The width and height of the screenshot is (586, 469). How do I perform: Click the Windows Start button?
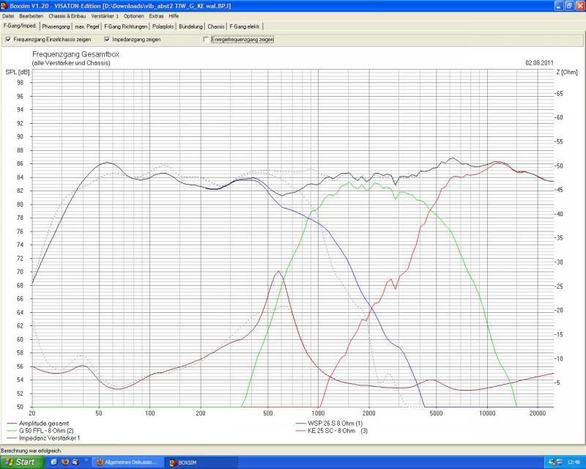pyautogui.click(x=21, y=462)
